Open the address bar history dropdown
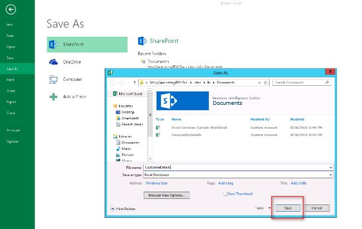 coord(260,82)
